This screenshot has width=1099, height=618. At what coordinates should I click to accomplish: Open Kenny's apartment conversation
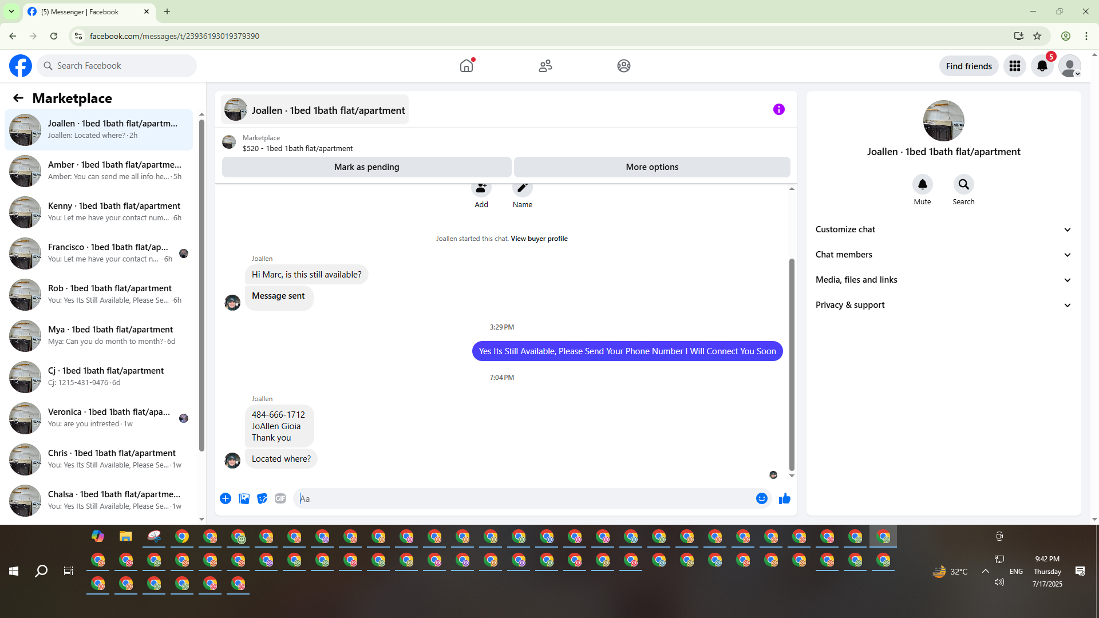click(x=98, y=212)
